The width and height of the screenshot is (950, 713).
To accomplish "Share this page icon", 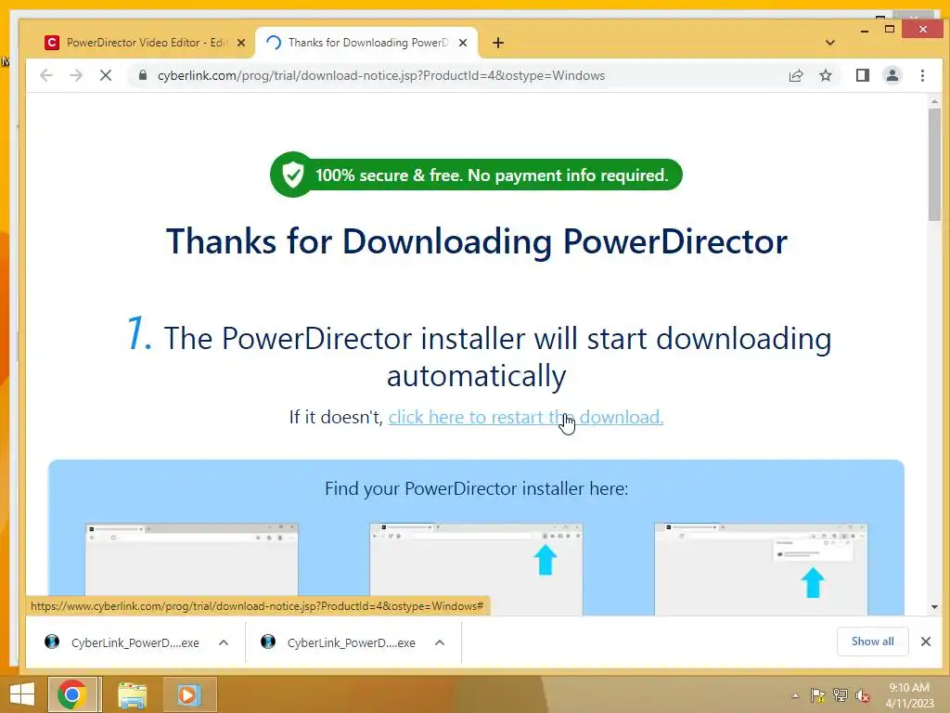I will point(795,75).
